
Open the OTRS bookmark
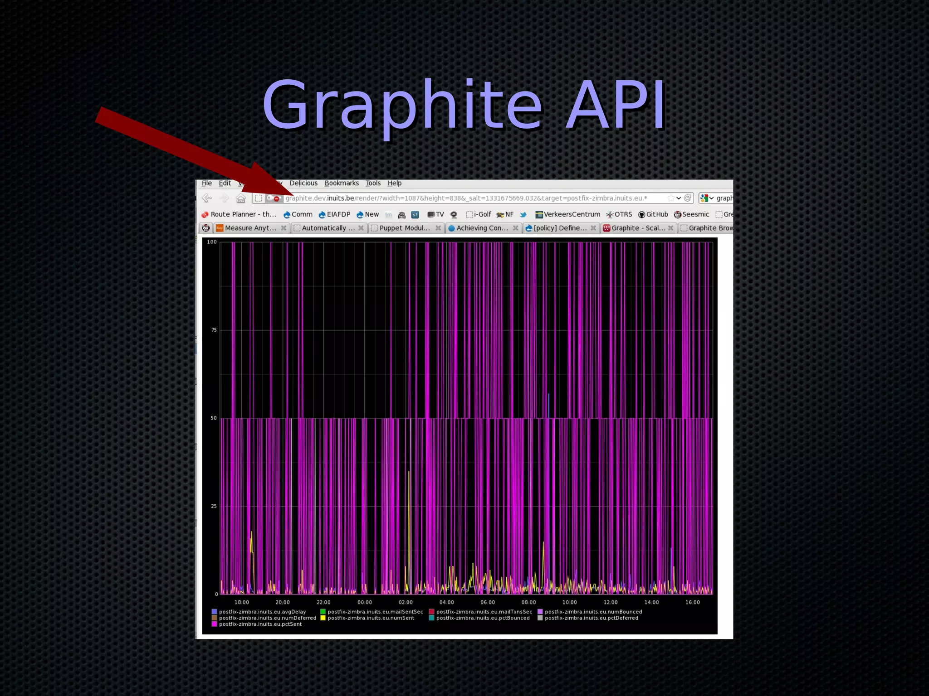pyautogui.click(x=619, y=214)
